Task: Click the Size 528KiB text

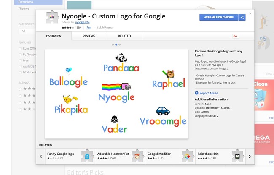Action: coord(202,112)
